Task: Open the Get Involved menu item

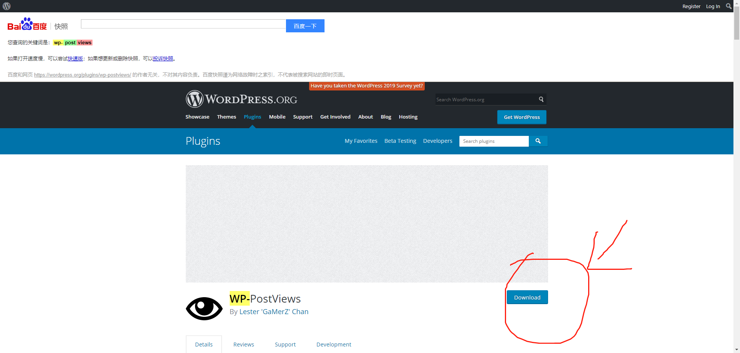Action: coord(335,117)
